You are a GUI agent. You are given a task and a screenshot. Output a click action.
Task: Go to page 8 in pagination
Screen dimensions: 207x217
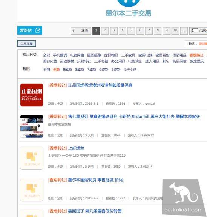click(x=158, y=31)
